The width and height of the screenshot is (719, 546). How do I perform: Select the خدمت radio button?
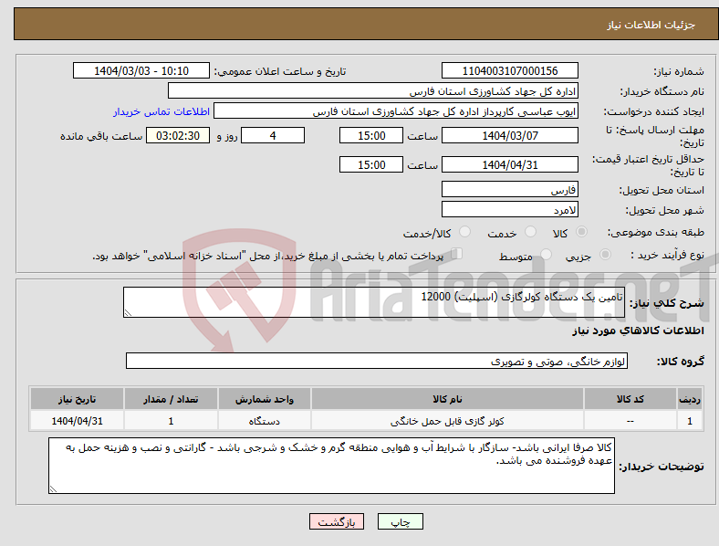[x=530, y=232]
